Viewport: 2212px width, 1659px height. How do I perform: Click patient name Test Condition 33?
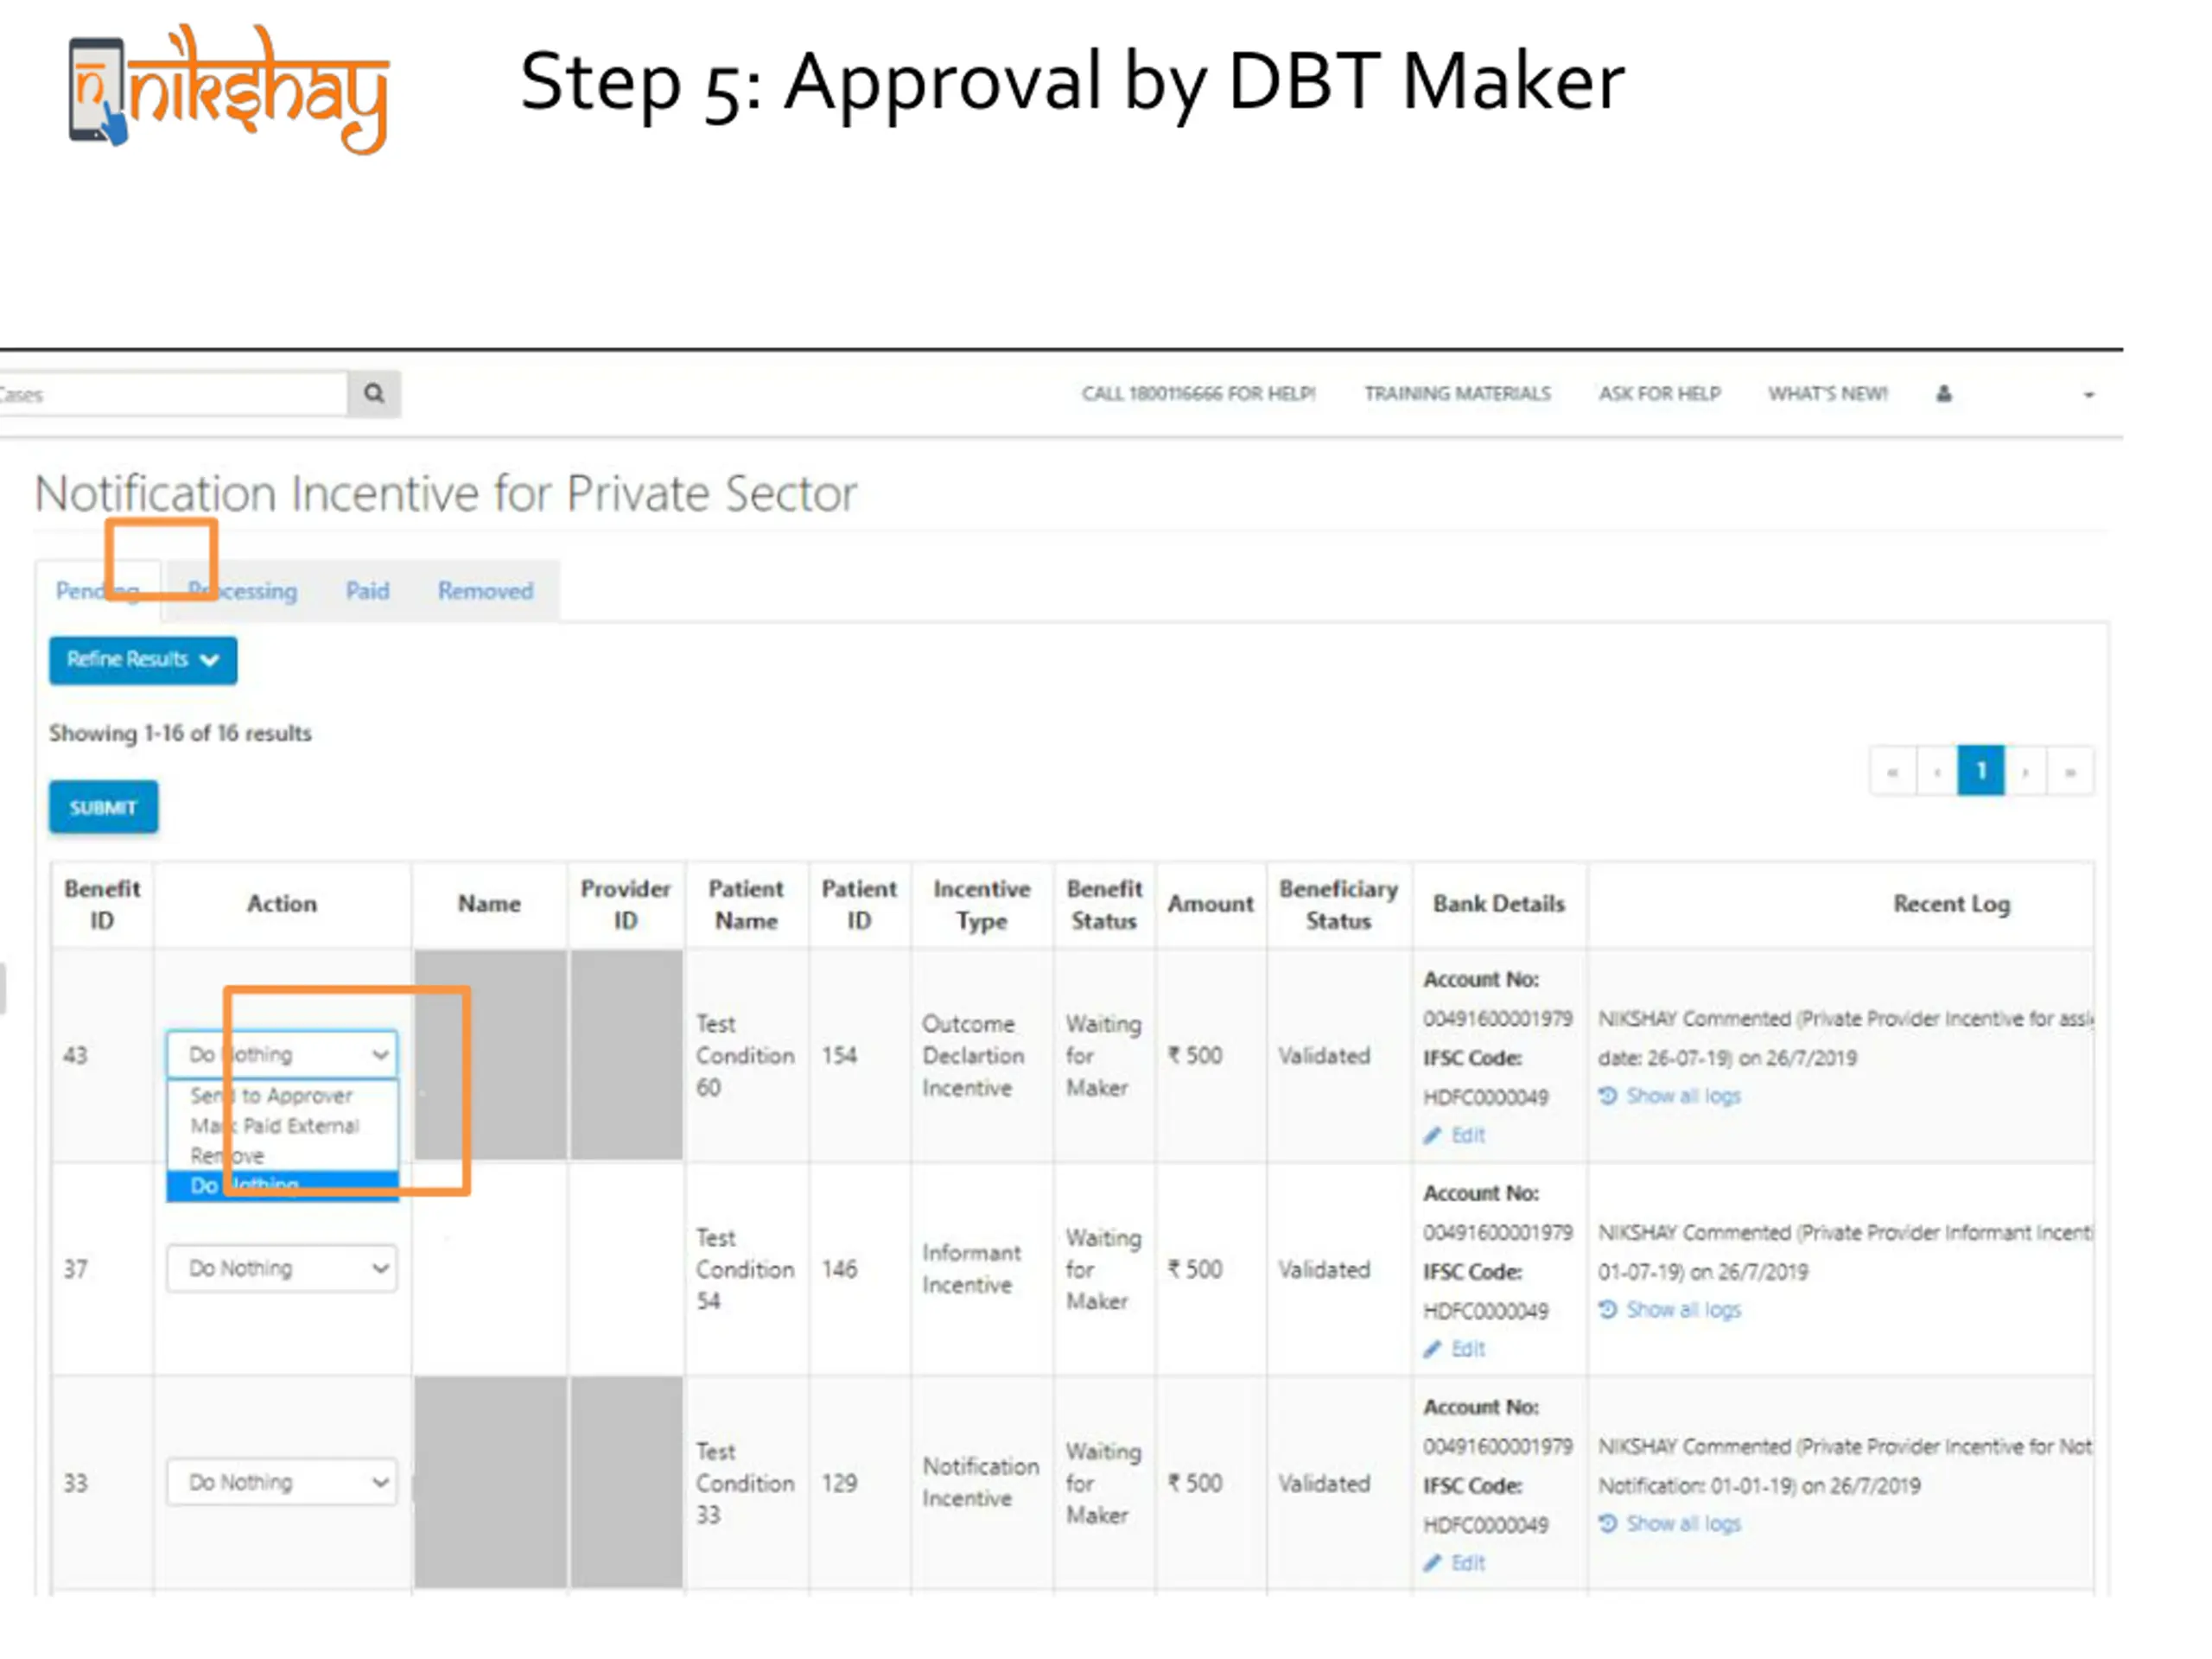pyautogui.click(x=745, y=1483)
